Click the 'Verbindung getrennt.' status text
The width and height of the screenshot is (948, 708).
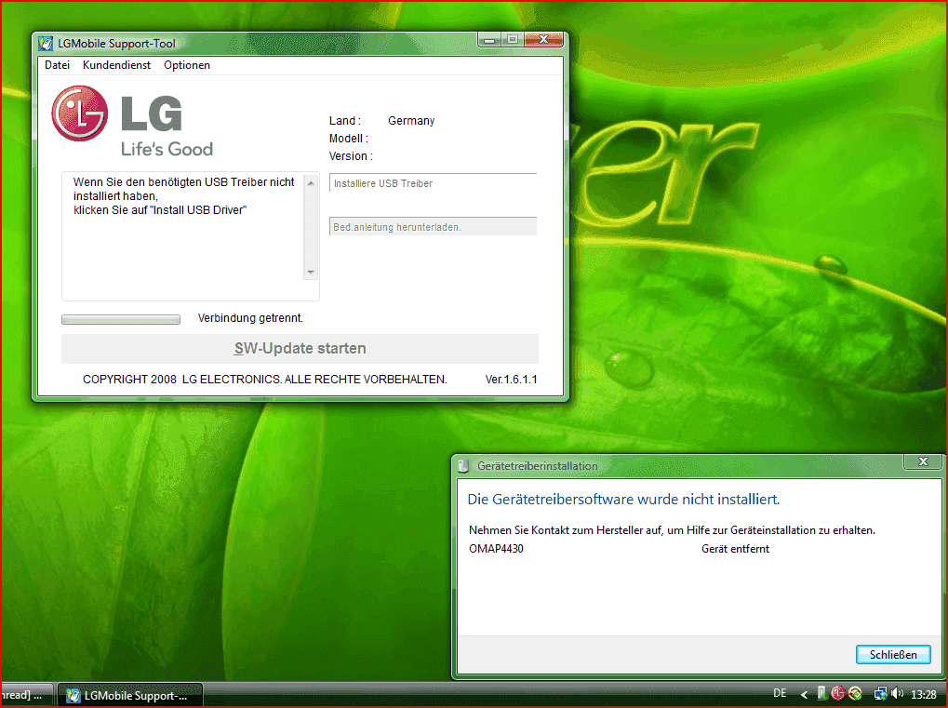coord(250,318)
